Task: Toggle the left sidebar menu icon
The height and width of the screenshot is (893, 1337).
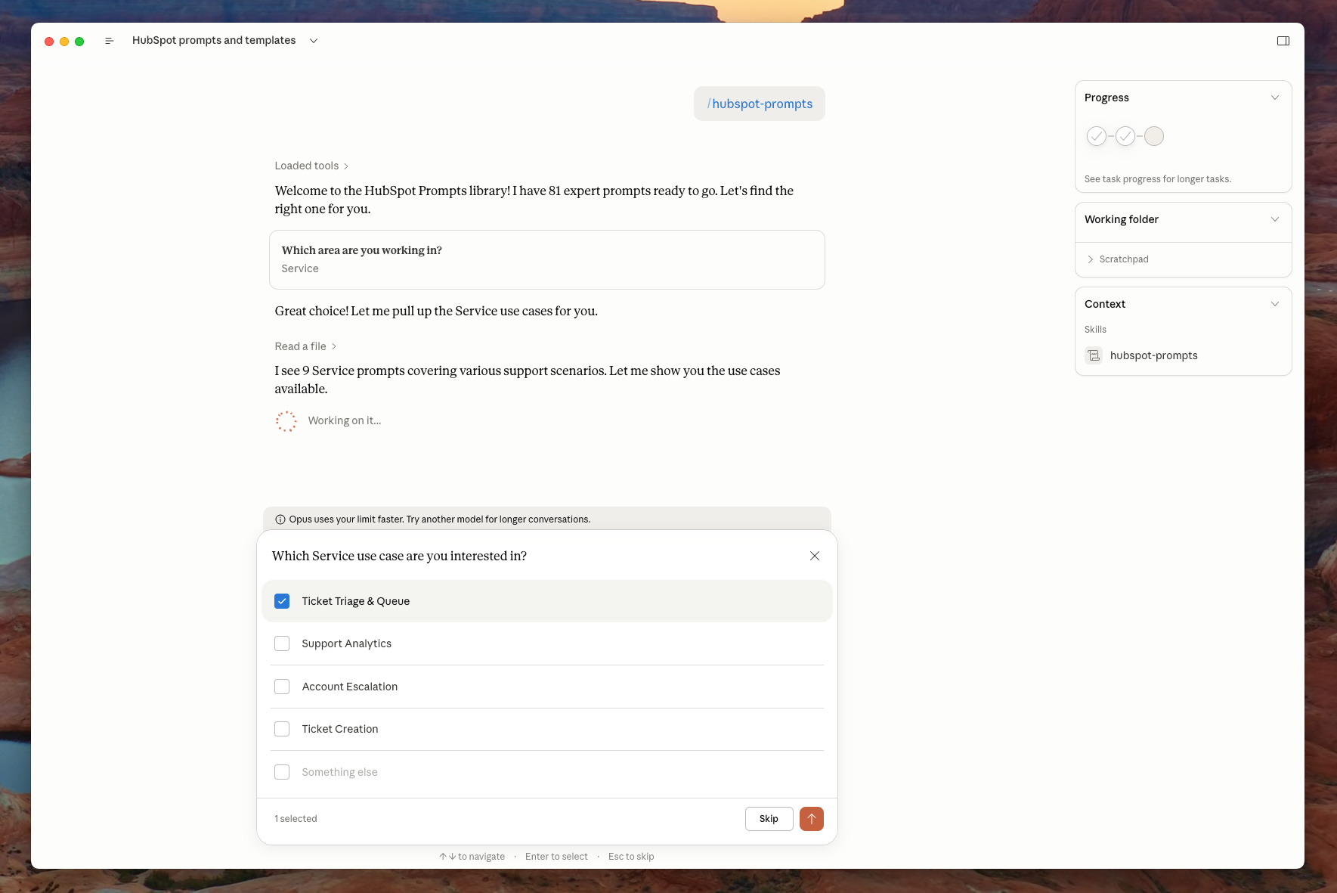Action: click(109, 41)
